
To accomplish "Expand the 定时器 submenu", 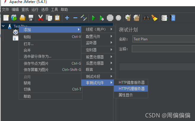I will [98, 50].
